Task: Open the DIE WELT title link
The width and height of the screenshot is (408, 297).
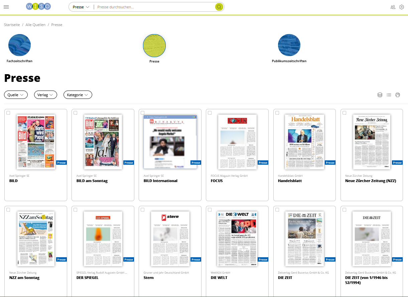Action: point(219,278)
